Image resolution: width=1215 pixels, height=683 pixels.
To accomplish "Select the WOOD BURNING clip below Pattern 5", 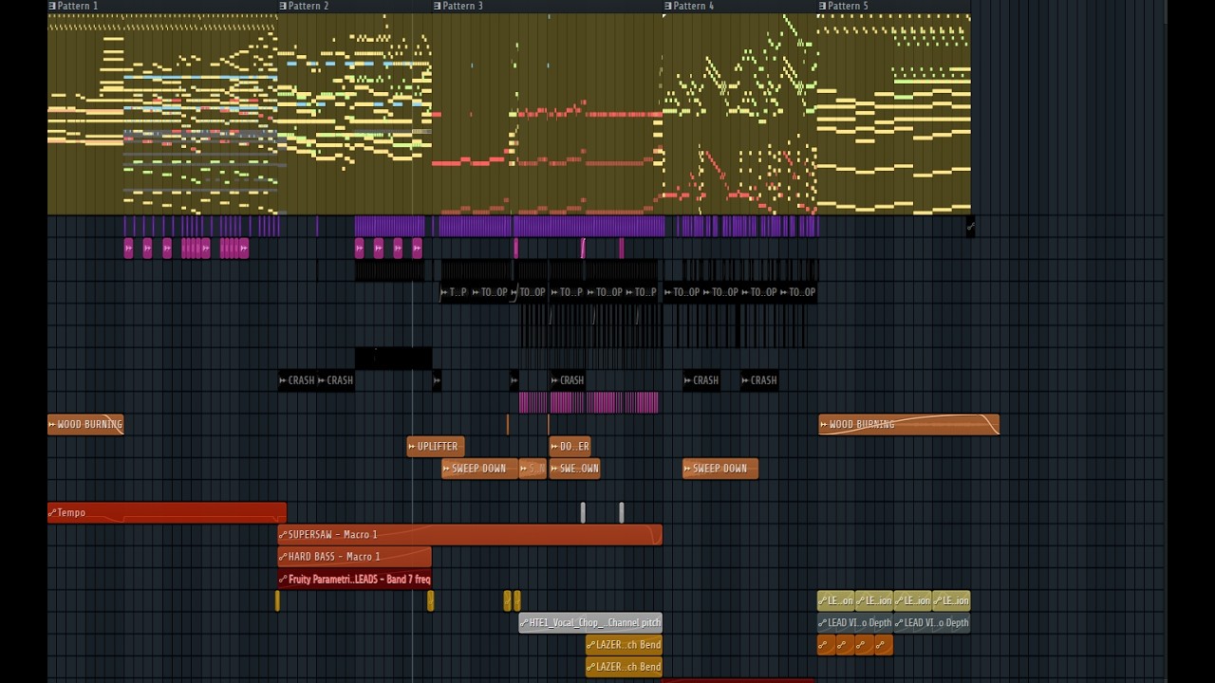I will (x=908, y=424).
